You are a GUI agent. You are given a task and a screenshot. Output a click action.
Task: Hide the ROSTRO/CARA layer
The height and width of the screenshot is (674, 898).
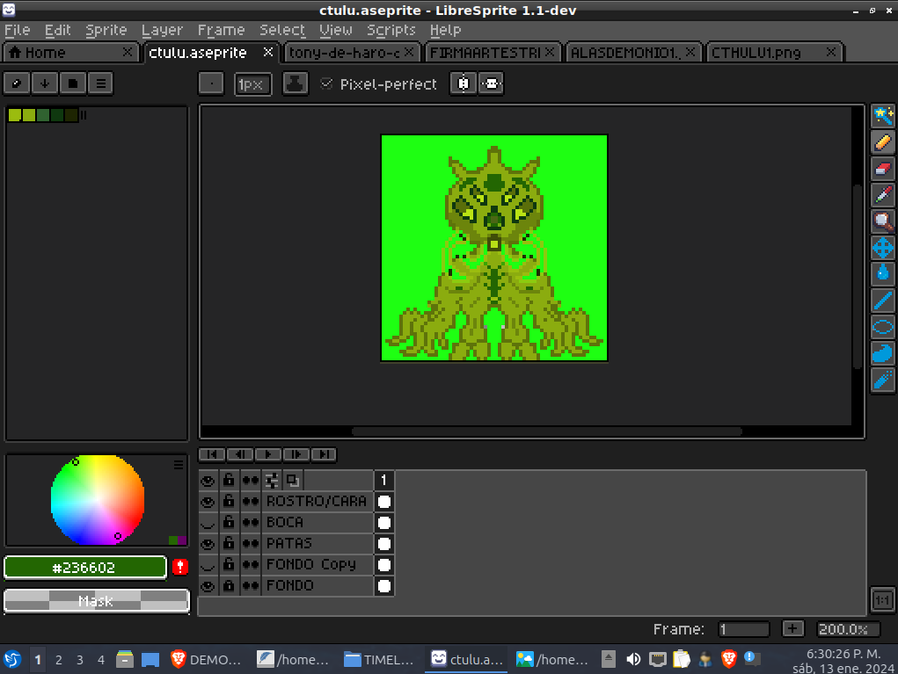point(208,502)
